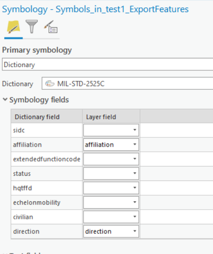The width and height of the screenshot is (213, 254).
Task: Collapse the Symbology fields section
Action: pos(5,99)
